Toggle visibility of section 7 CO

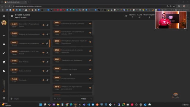[x=43, y=80]
